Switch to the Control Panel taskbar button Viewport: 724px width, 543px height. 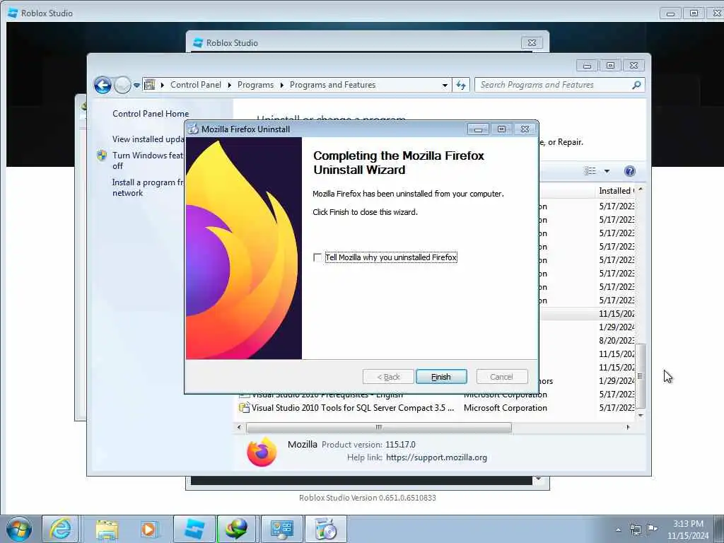pyautogui.click(x=281, y=529)
